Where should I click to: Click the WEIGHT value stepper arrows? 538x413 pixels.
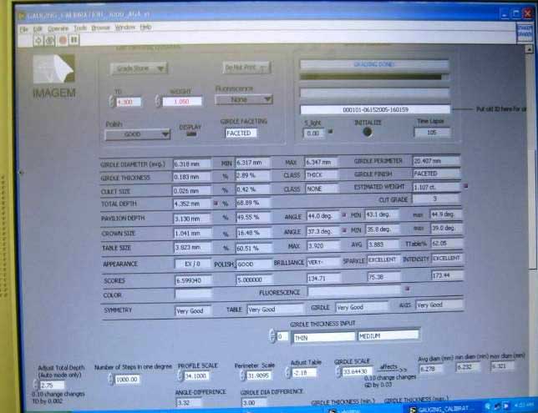click(158, 101)
